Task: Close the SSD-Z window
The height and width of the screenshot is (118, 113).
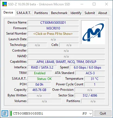Action: coord(107,4)
